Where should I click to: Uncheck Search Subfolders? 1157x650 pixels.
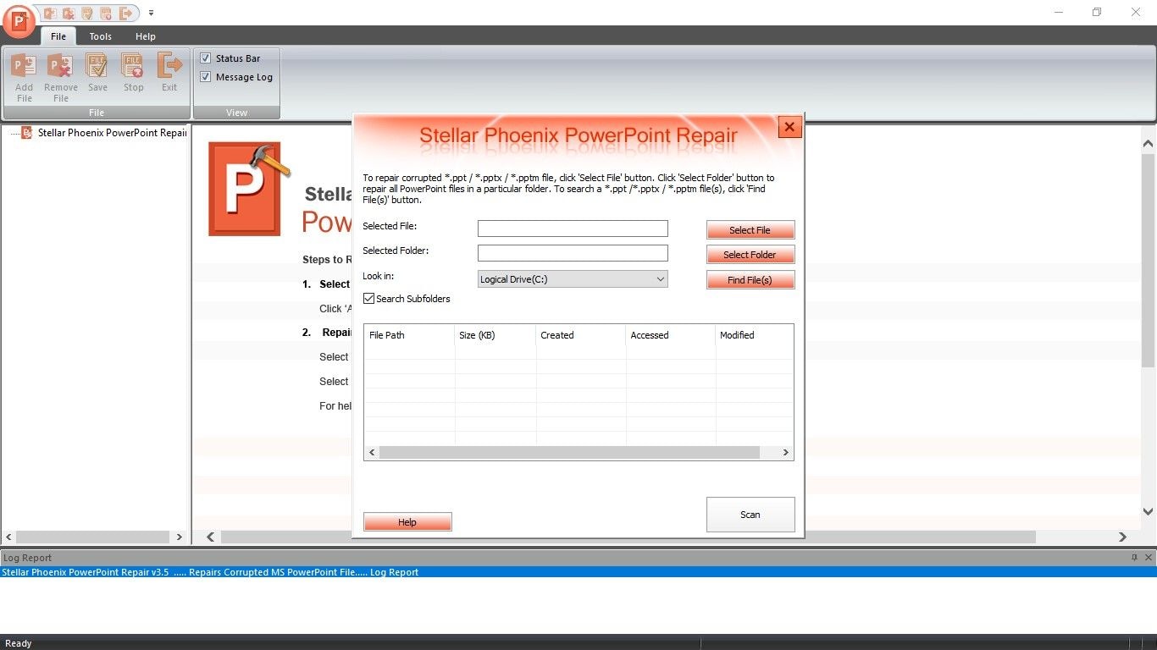[368, 299]
